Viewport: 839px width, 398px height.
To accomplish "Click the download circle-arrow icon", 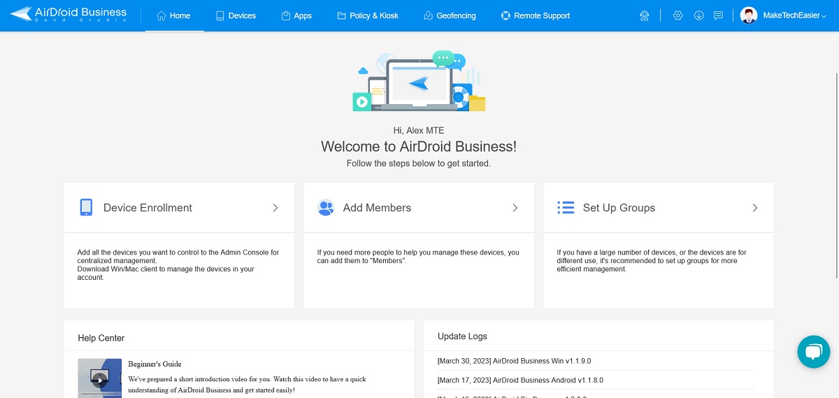I will (x=698, y=15).
